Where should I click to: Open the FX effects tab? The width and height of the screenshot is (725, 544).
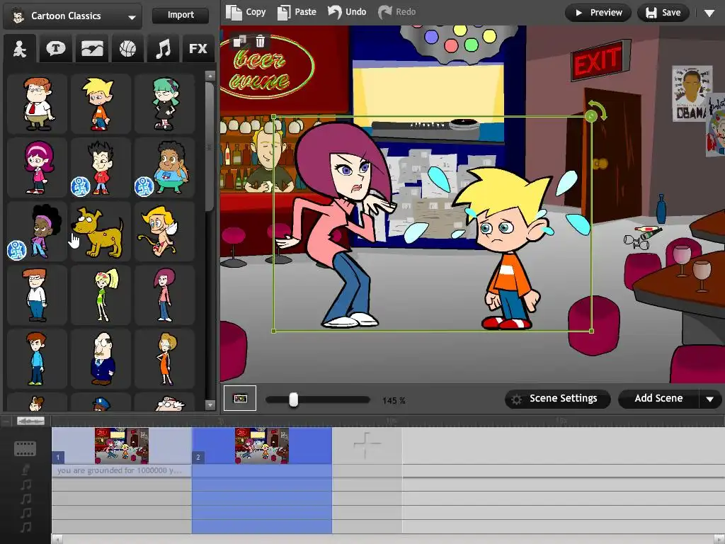click(198, 49)
